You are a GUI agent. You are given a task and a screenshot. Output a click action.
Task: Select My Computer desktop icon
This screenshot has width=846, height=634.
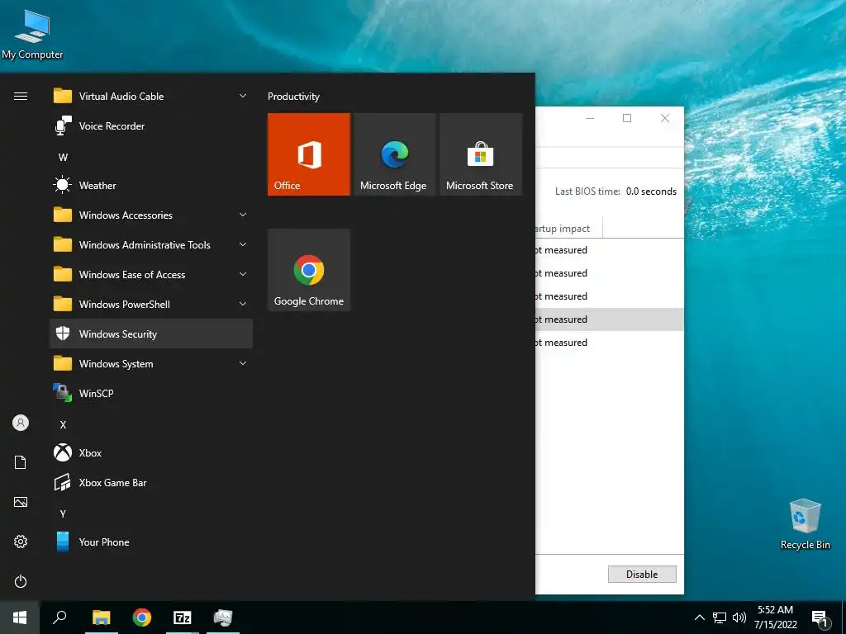tap(32, 35)
